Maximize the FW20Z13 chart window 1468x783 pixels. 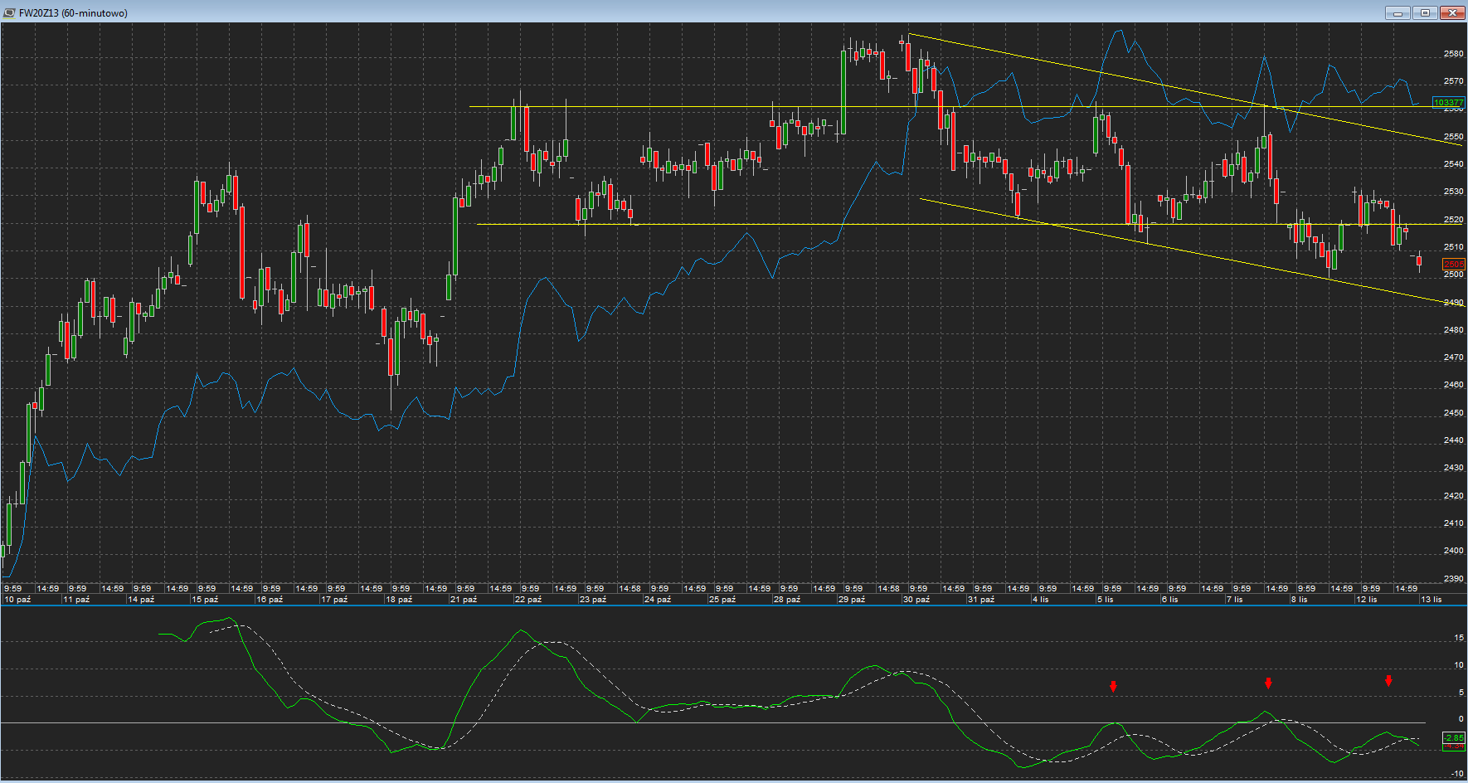click(x=1426, y=12)
